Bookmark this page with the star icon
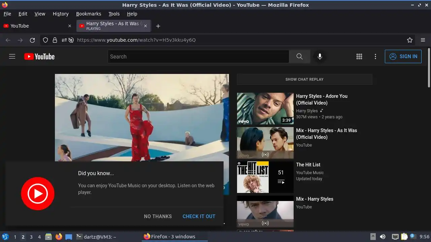 (x=410, y=40)
